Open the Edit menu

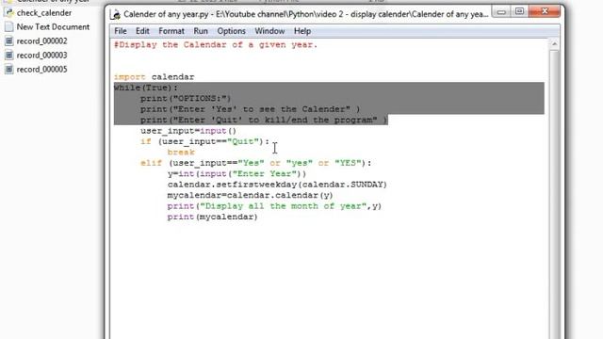click(142, 31)
